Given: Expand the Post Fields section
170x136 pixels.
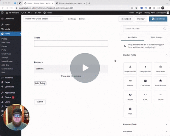Looking at the screenshot, I should pyautogui.click(x=167, y=131).
